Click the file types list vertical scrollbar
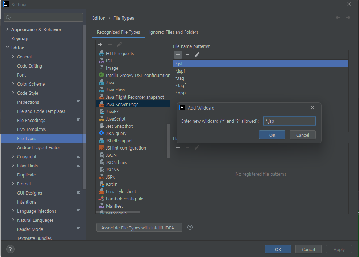This screenshot has height=257, width=359. (x=168, y=140)
